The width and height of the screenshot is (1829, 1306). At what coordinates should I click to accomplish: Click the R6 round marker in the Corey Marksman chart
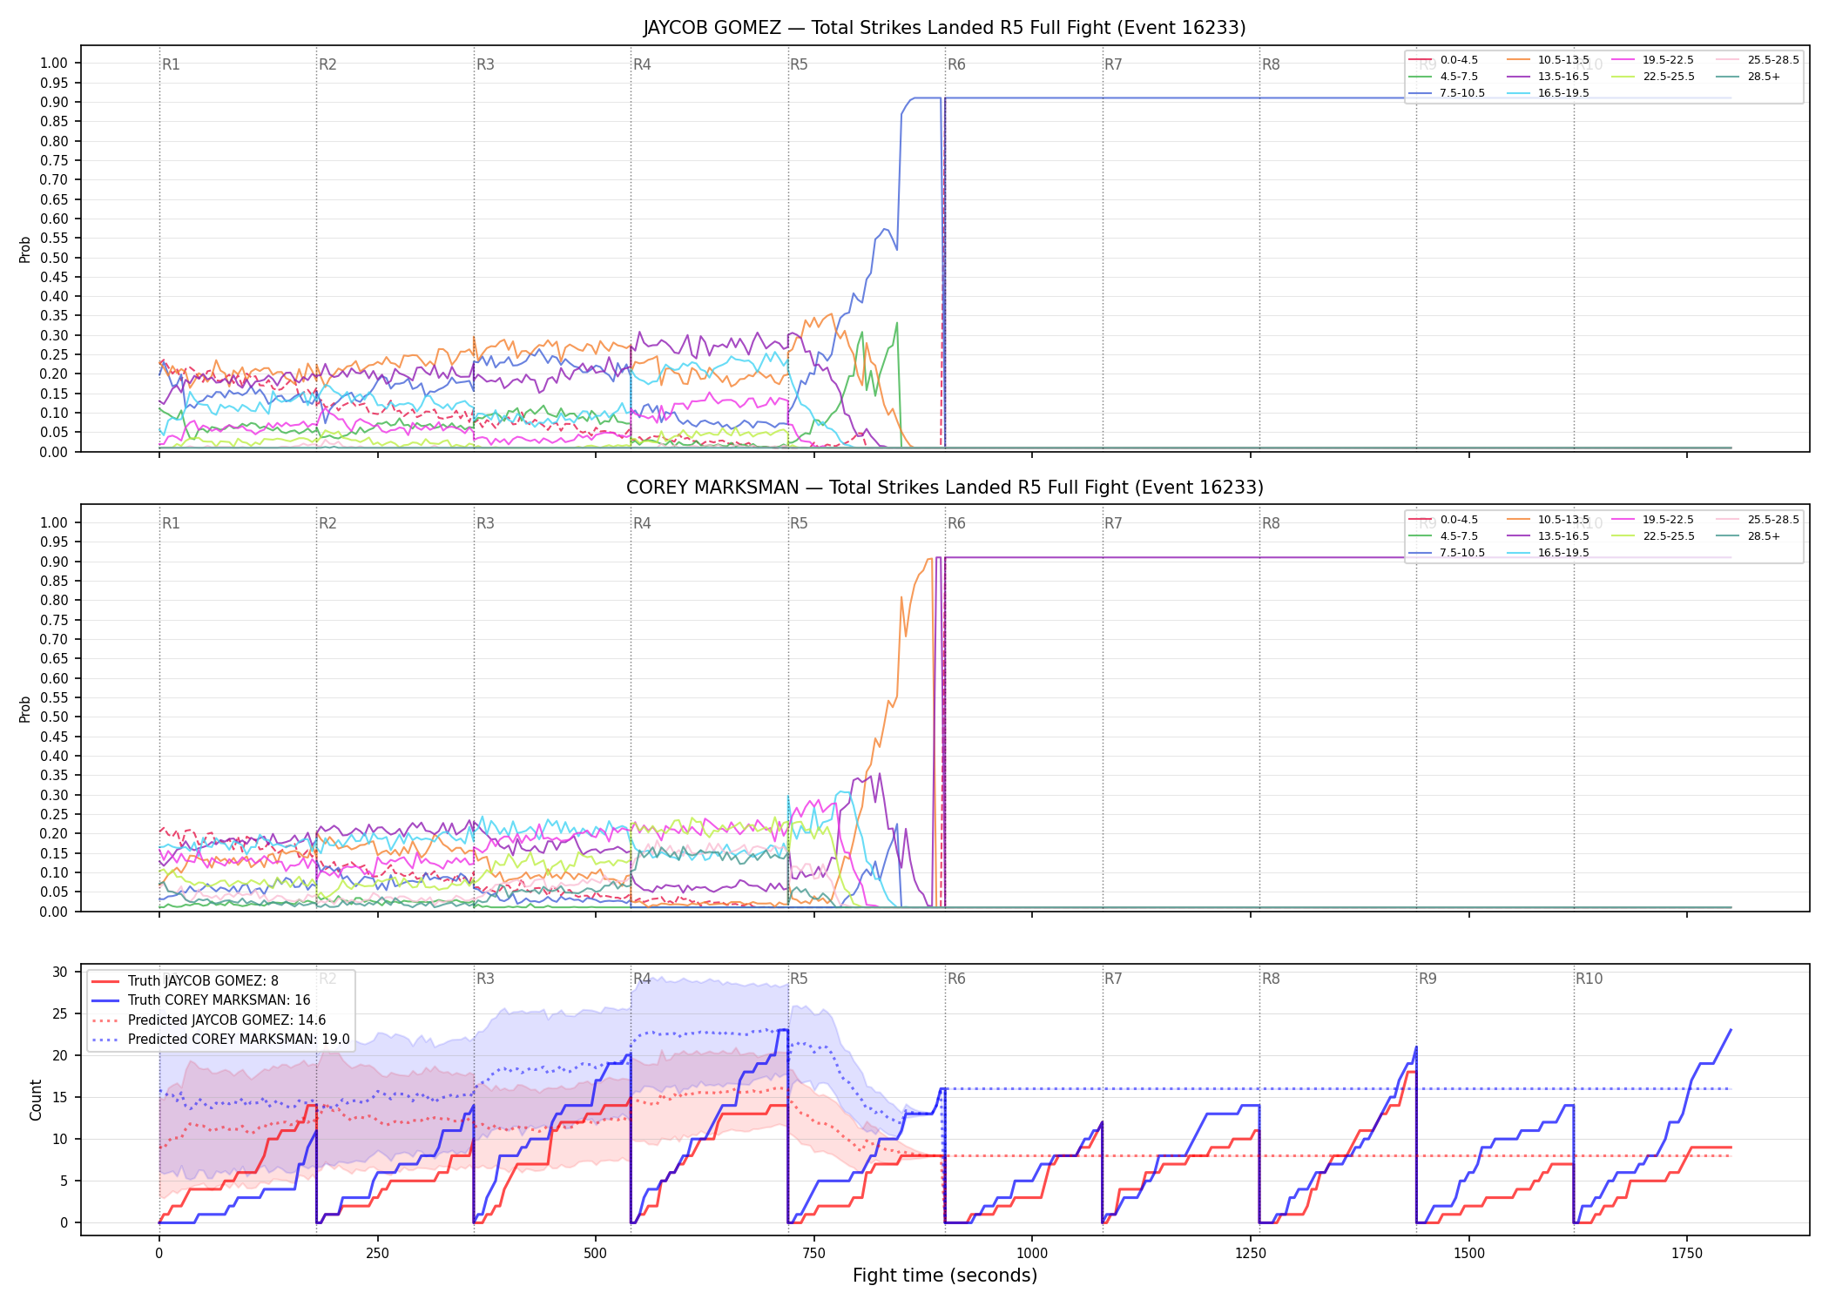[956, 523]
